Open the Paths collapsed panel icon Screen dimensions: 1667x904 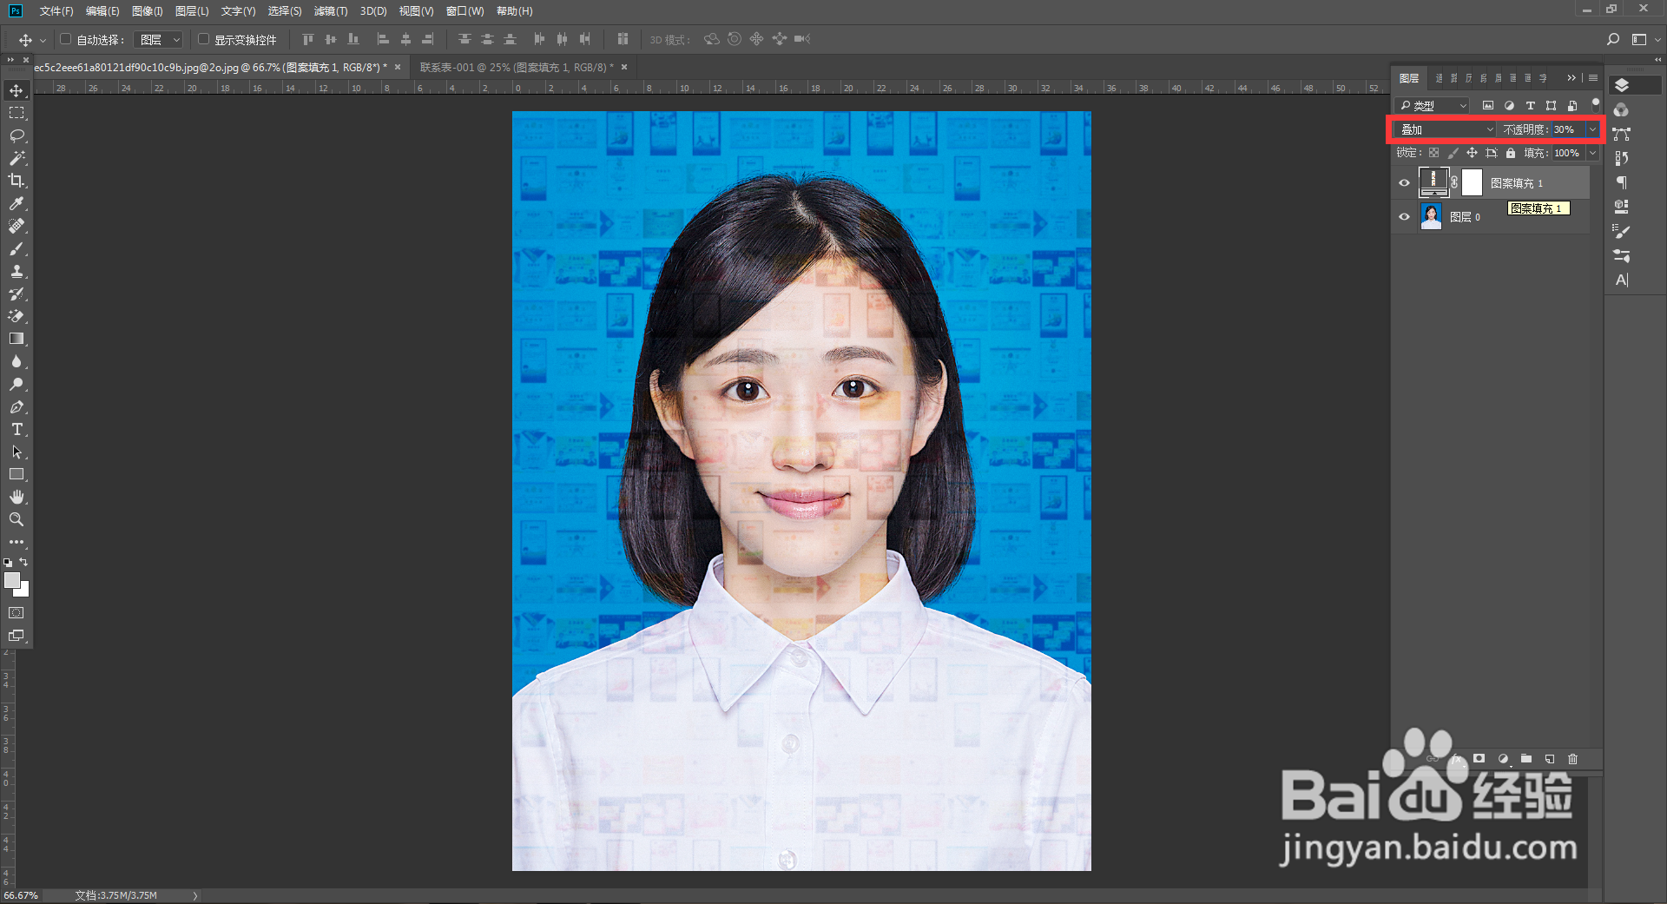pos(1621,135)
